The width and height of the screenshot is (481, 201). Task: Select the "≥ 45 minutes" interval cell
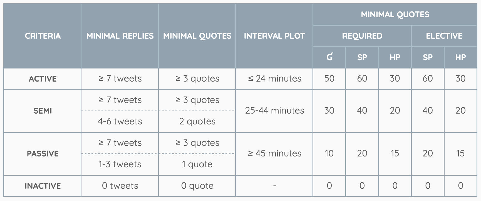coord(274,154)
